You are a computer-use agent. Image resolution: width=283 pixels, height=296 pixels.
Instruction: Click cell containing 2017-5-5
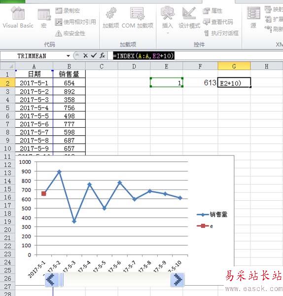(x=34, y=116)
